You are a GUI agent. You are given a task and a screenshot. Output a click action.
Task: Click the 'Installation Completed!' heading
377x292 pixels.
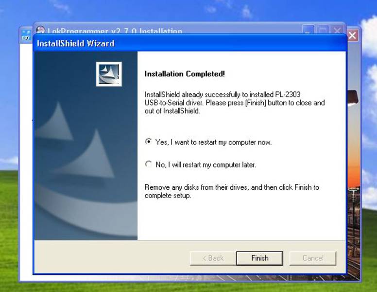click(x=185, y=73)
